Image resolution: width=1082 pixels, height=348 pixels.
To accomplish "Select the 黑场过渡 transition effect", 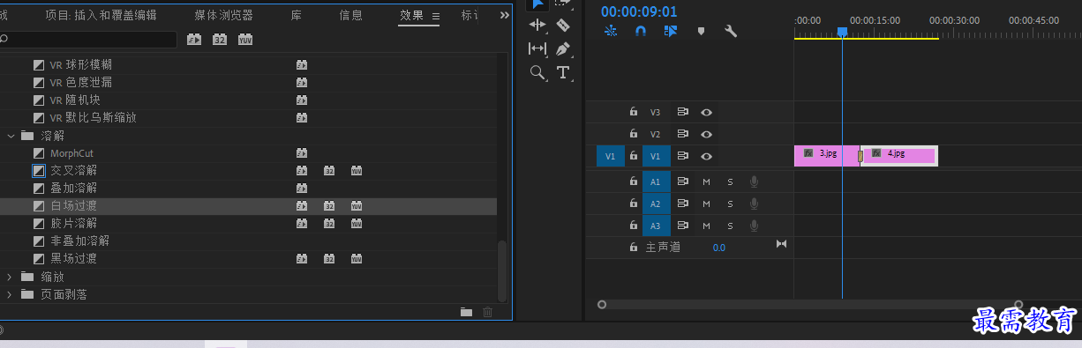I will coord(73,259).
